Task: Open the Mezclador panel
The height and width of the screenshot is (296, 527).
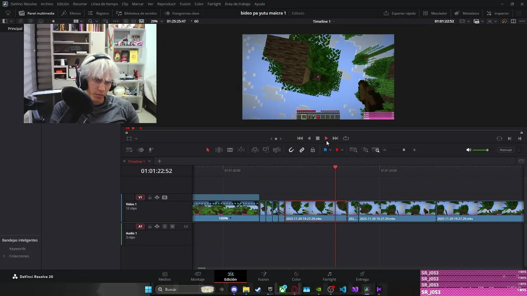Action: 435,13
